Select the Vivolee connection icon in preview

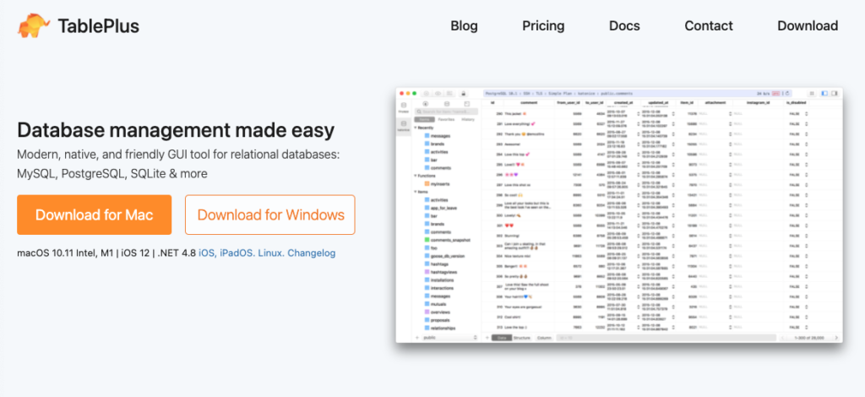coord(403,107)
